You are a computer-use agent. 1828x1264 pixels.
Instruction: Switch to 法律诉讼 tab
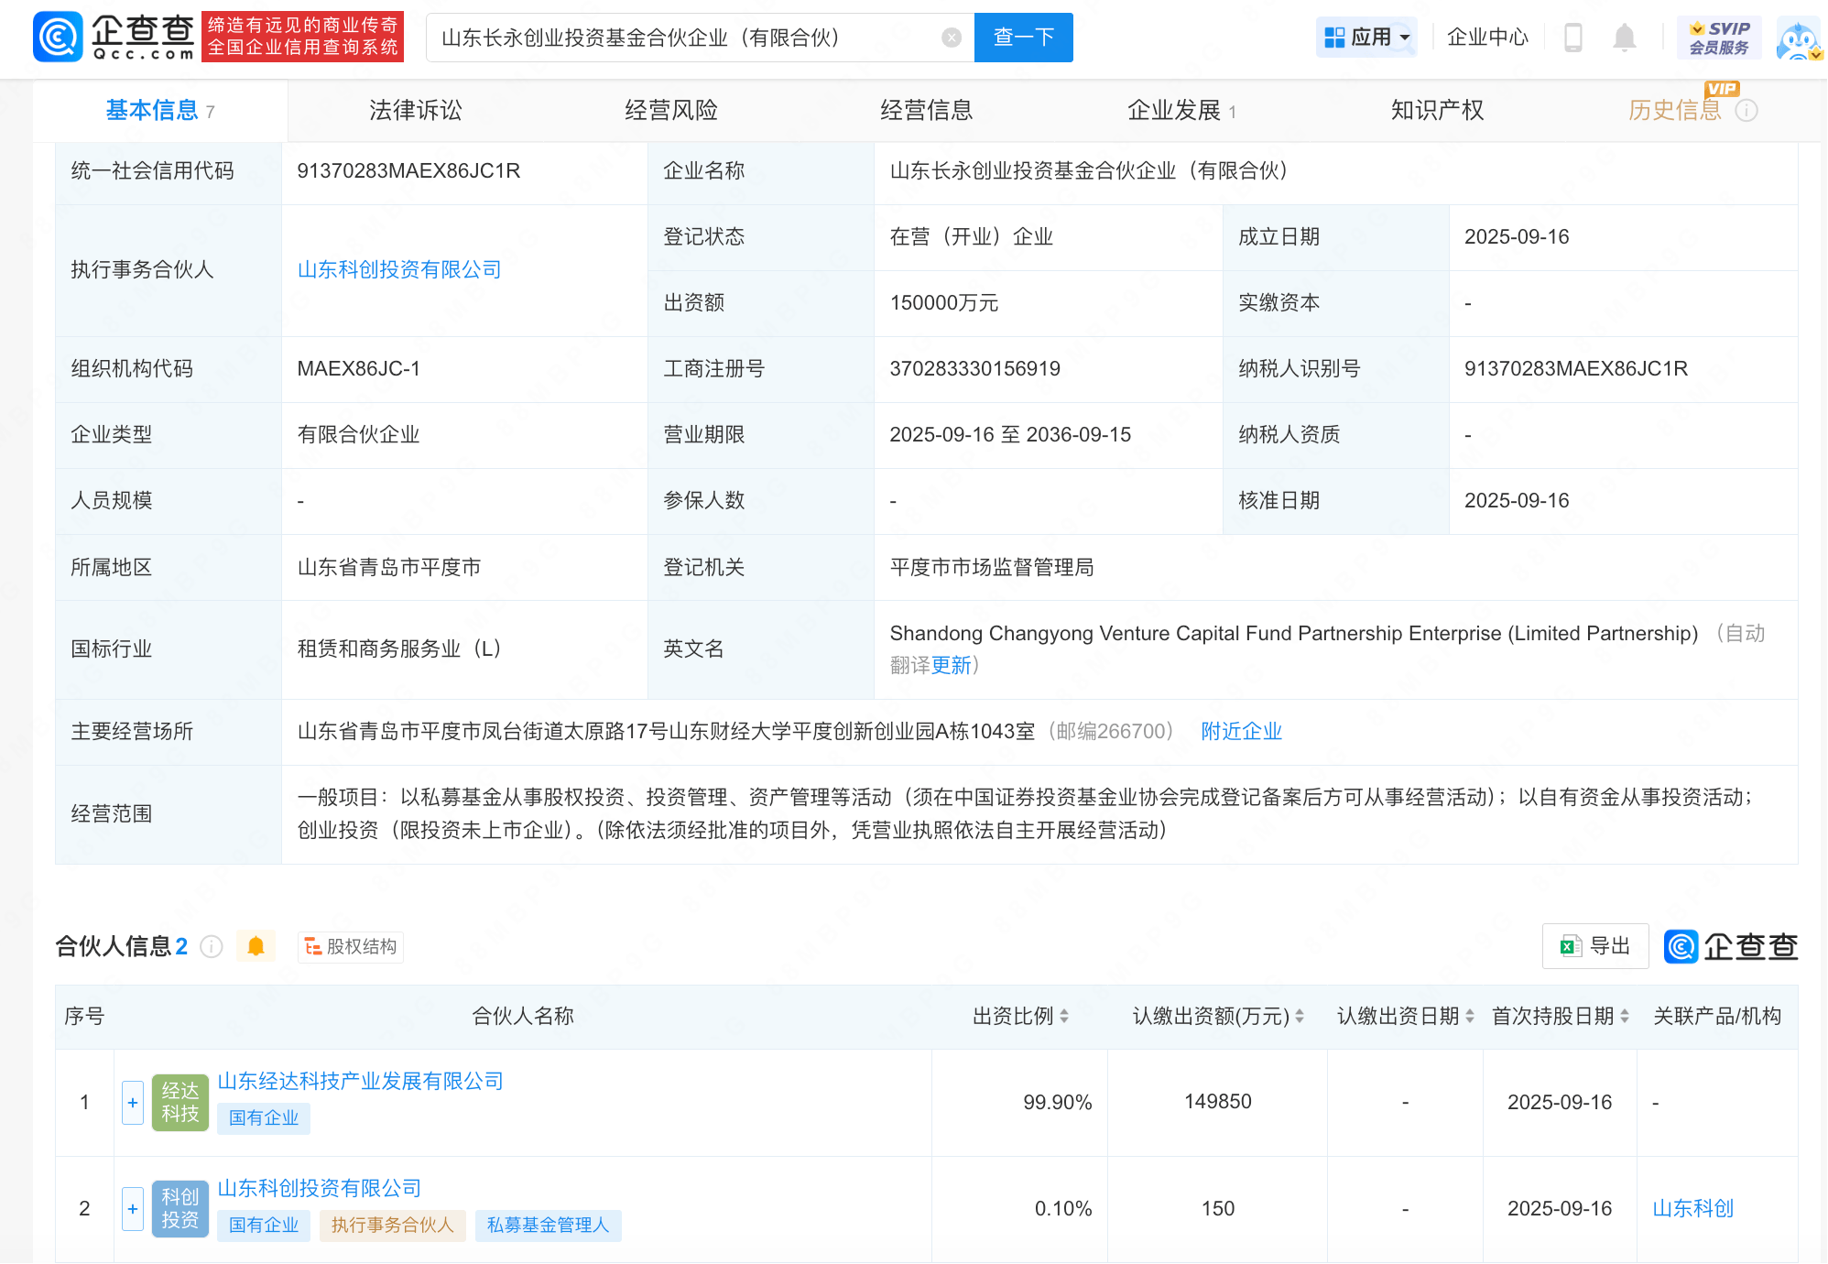[x=415, y=111]
